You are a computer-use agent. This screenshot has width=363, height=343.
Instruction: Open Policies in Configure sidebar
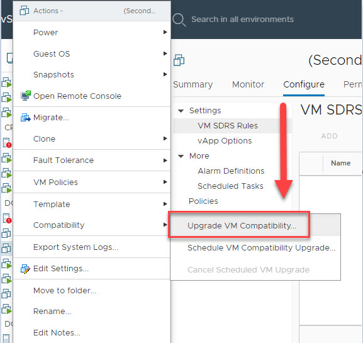[x=203, y=201]
